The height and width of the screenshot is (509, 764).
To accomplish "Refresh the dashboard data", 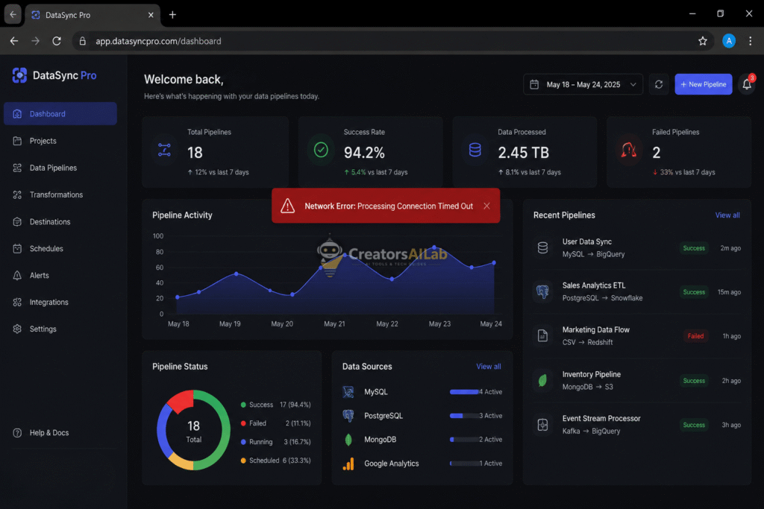I will [x=659, y=84].
